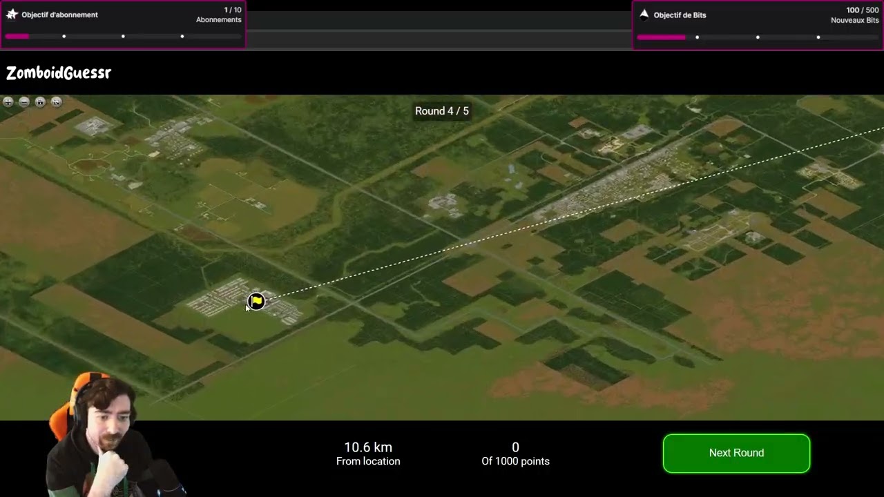Click the Round 4 / 5 indicator

tap(442, 110)
